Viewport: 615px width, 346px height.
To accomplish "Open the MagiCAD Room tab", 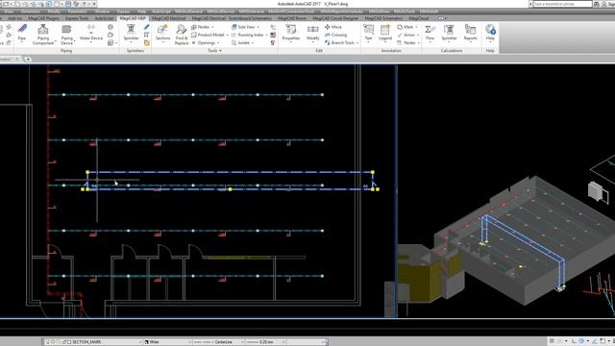I will pos(292,18).
